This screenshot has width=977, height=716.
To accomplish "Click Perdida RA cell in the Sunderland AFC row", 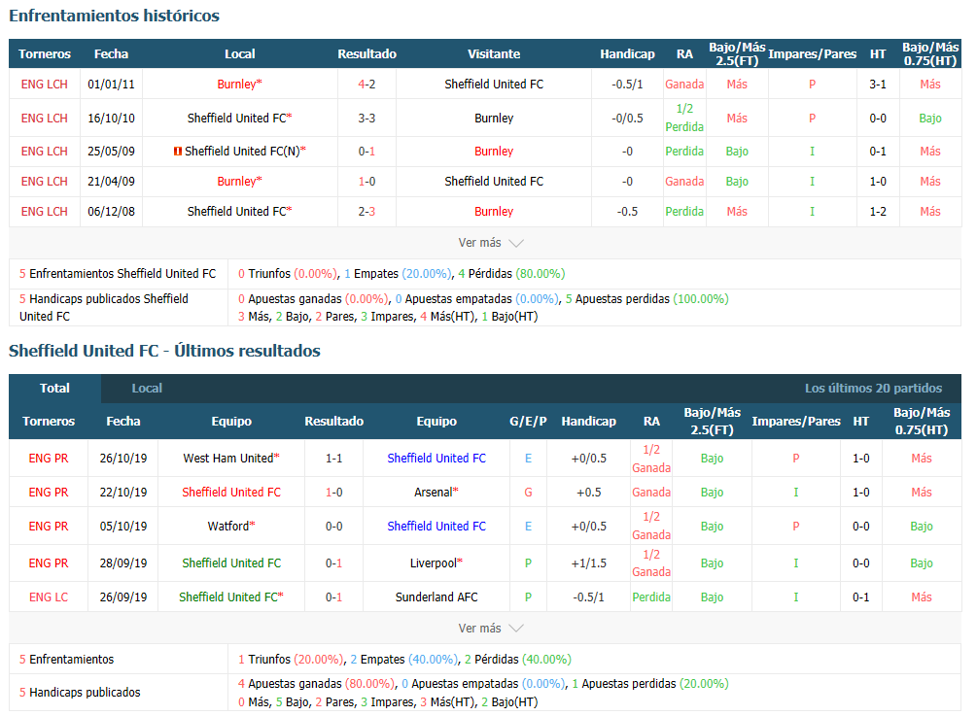I will (651, 597).
